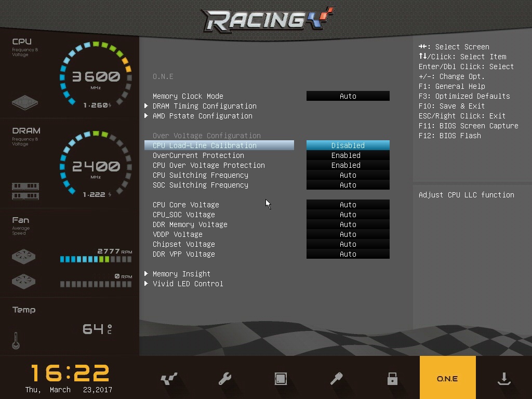532x399 pixels.
Task: Open Memory Clock Mode Auto dropdown
Action: (348, 96)
